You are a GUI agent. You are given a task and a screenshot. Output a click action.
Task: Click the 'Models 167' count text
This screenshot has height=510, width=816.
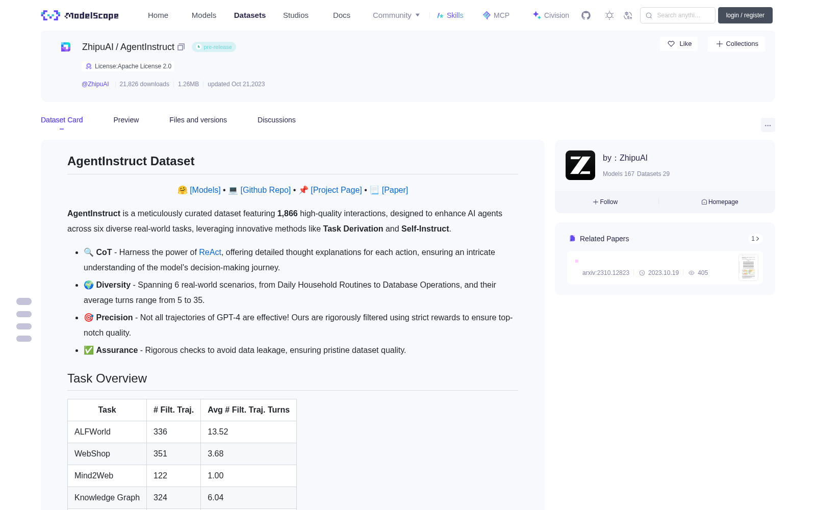click(619, 174)
